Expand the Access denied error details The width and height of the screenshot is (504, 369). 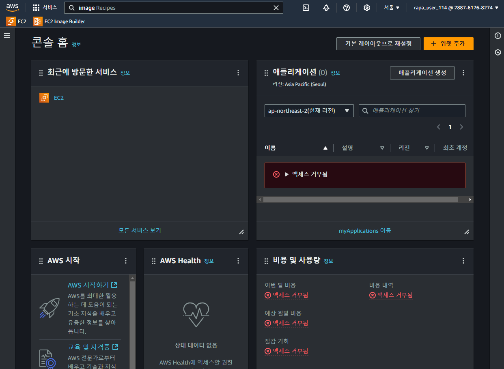[286, 174]
